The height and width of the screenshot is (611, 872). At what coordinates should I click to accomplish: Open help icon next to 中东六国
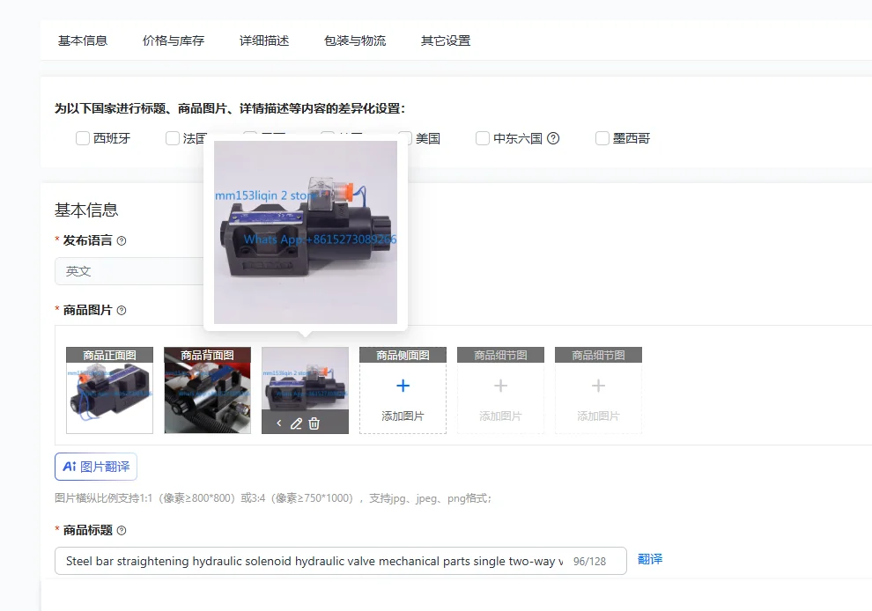point(553,138)
